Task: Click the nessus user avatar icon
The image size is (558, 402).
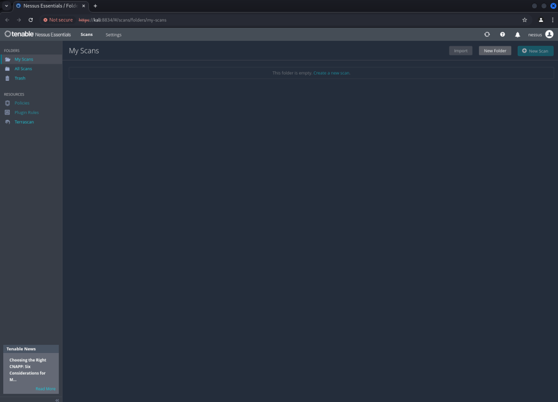Action: point(549,34)
